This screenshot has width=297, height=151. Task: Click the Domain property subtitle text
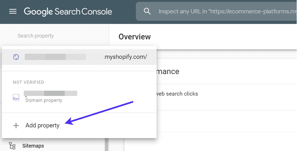click(44, 100)
